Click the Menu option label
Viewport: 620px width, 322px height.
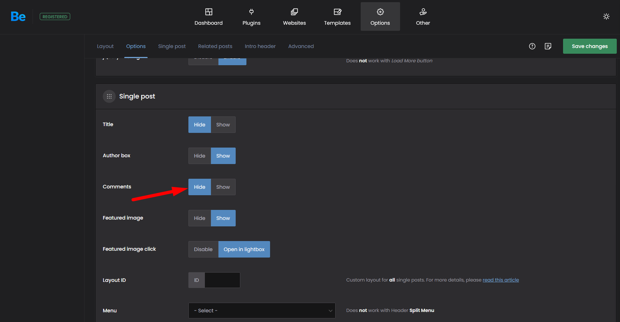[x=110, y=311]
